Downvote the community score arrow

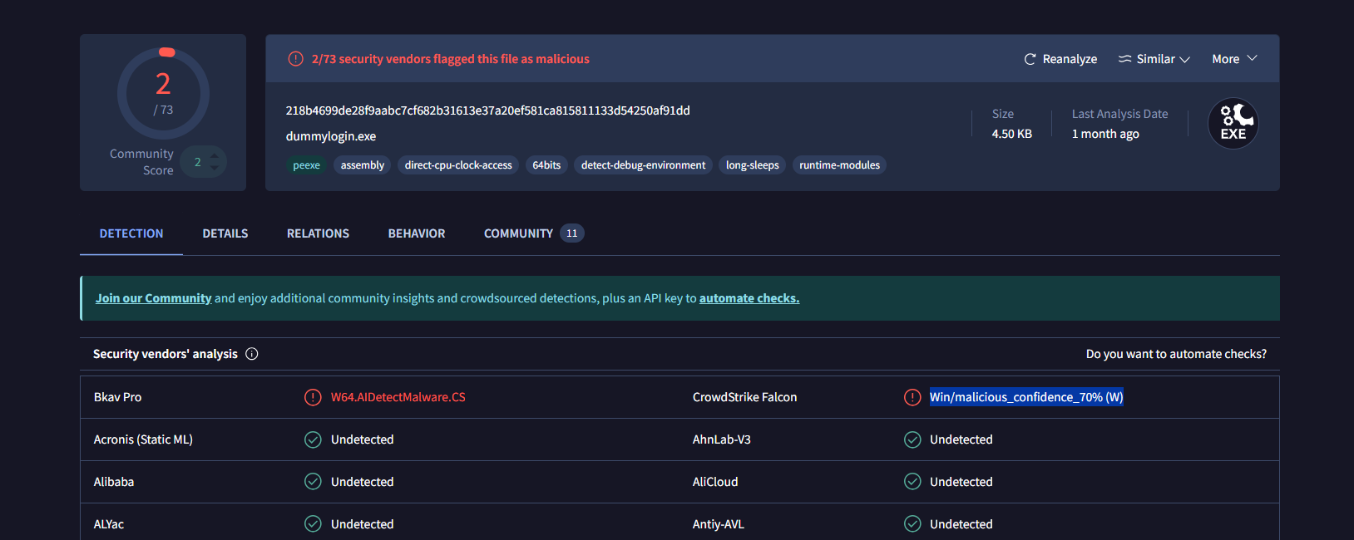[x=215, y=168]
